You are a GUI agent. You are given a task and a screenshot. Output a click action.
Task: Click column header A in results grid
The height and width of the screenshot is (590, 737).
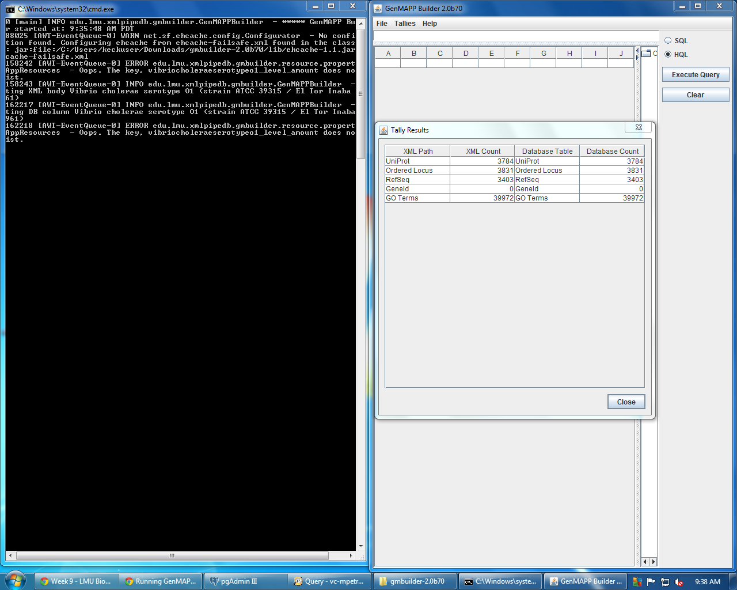pos(388,54)
